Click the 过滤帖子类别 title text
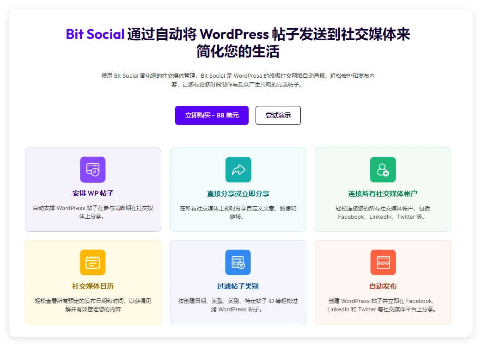This screenshot has width=482, height=346. click(x=238, y=286)
